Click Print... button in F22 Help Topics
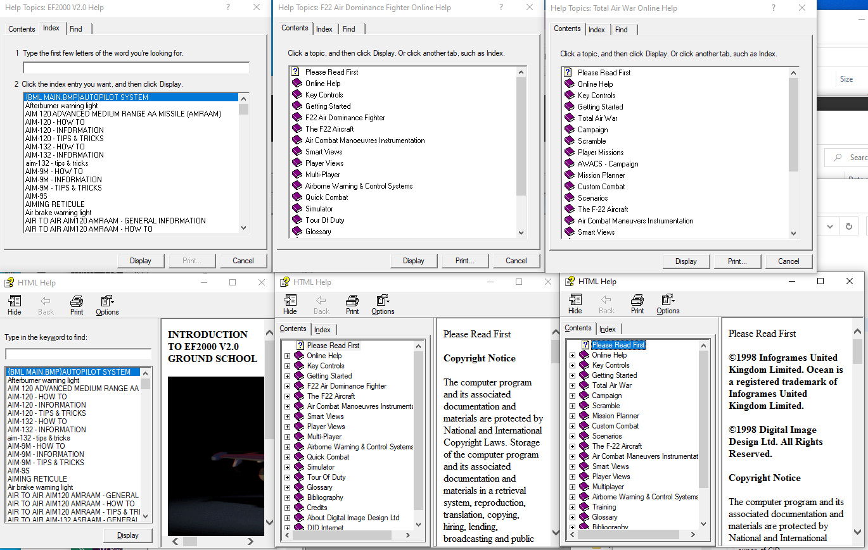The image size is (868, 550). 465,261
